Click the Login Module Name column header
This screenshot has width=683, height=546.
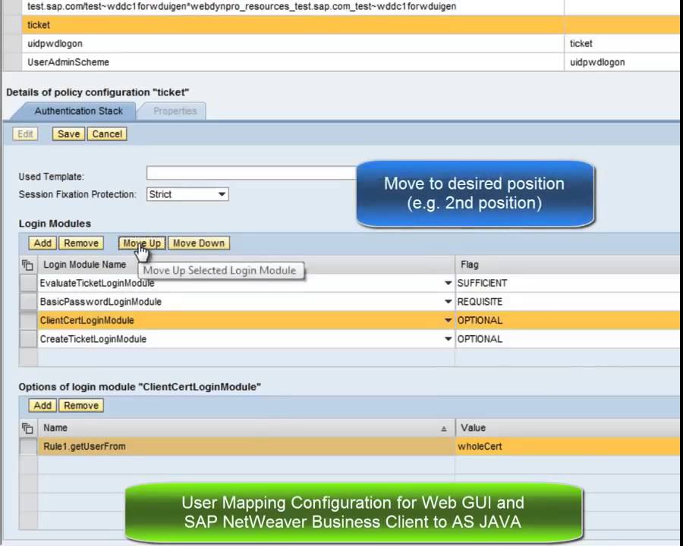pos(246,265)
